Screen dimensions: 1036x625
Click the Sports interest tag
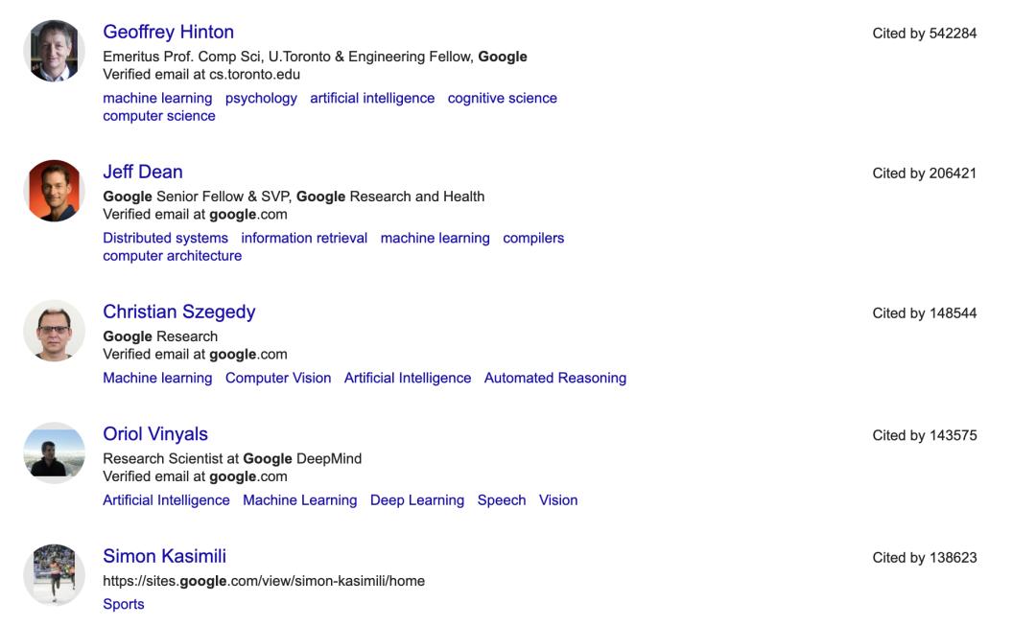tap(123, 604)
